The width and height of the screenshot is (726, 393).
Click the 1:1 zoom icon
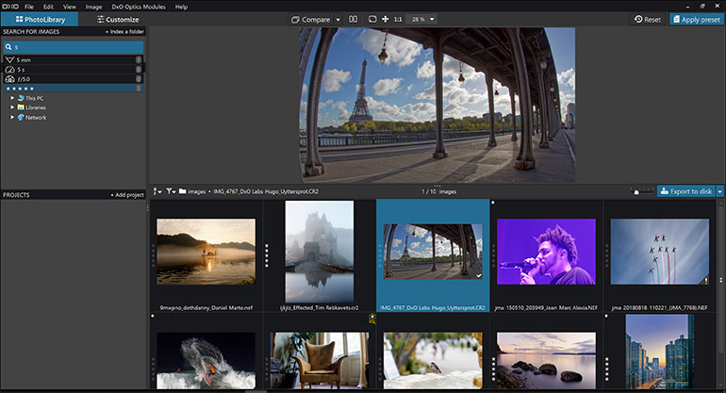(x=397, y=19)
